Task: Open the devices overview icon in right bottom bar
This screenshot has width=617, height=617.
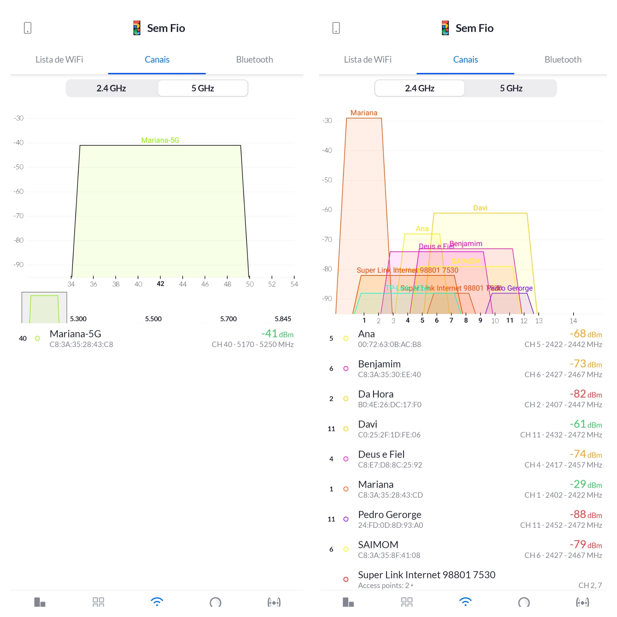Action: (x=348, y=602)
